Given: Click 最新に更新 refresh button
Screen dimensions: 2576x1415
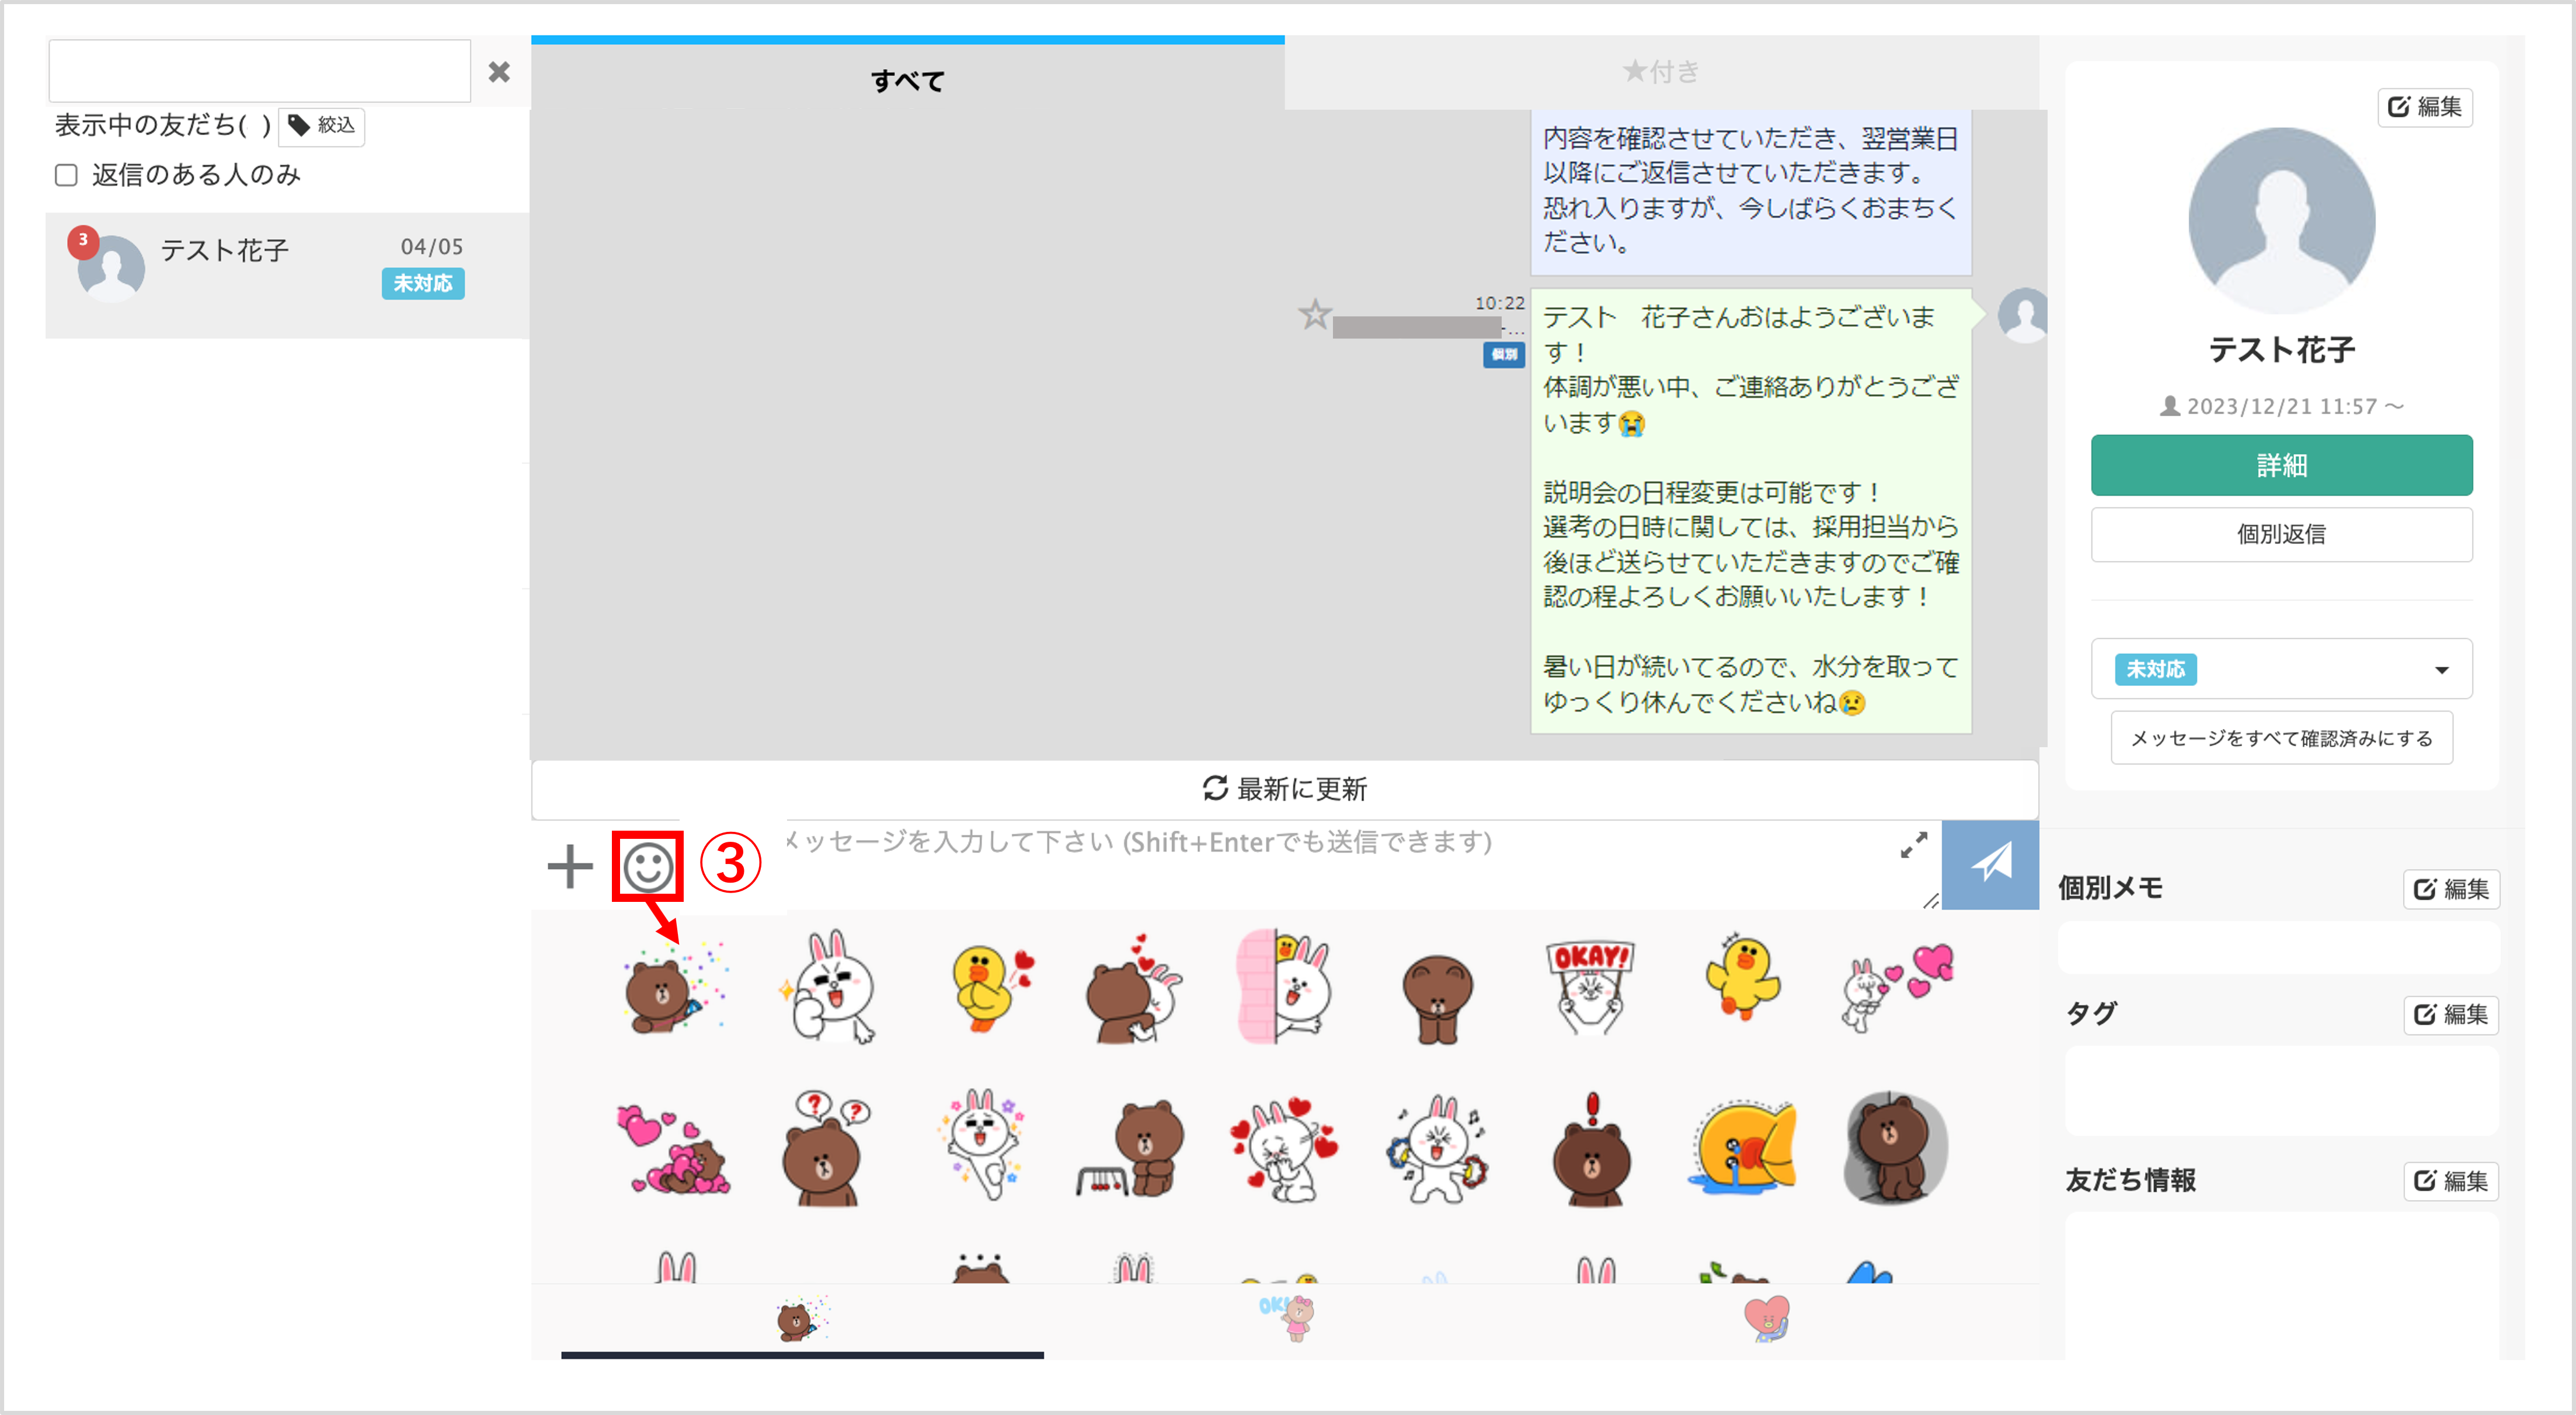Looking at the screenshot, I should click(1284, 789).
